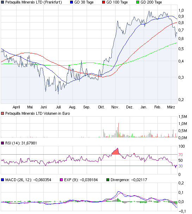The width and height of the screenshot is (192, 214).
Task: Click the 'Petaquilla Minerals LTD Volumen in Euro' label
Action: (38, 113)
